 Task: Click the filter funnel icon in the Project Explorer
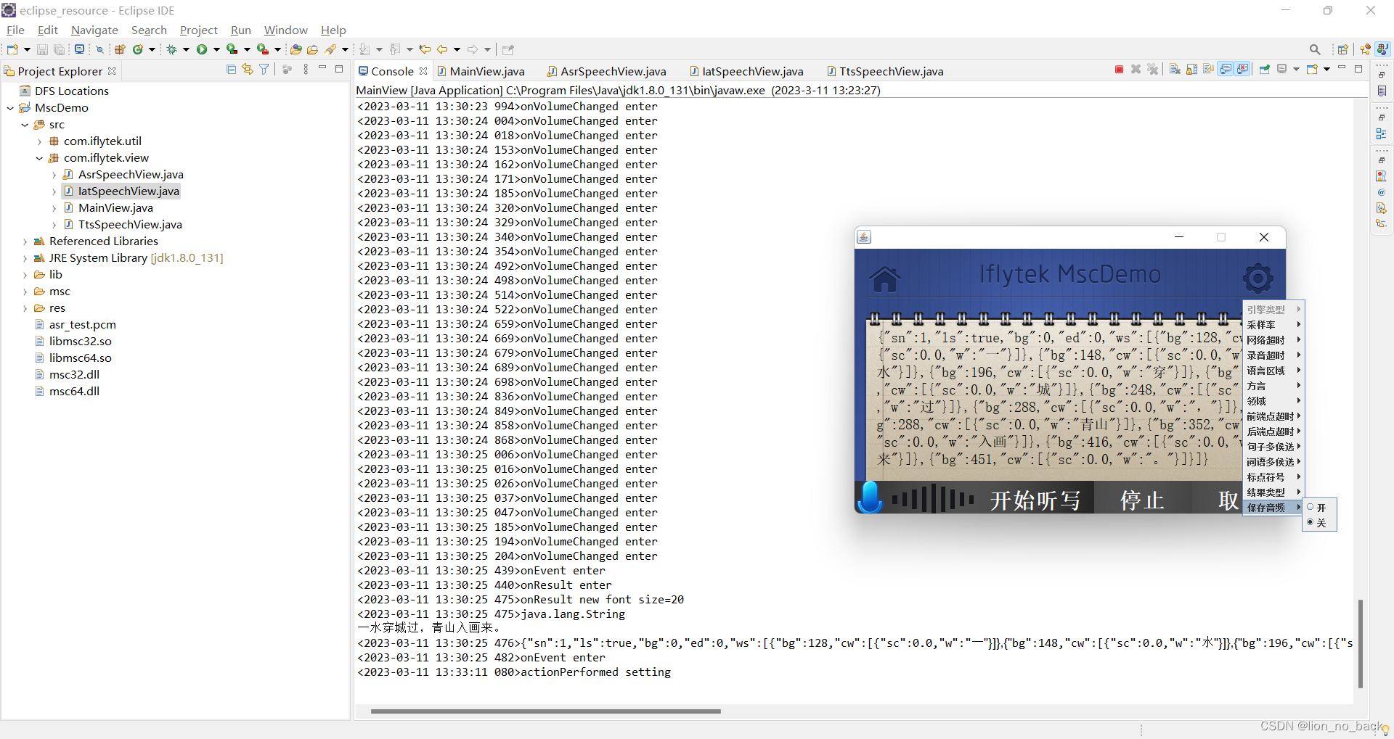click(264, 69)
